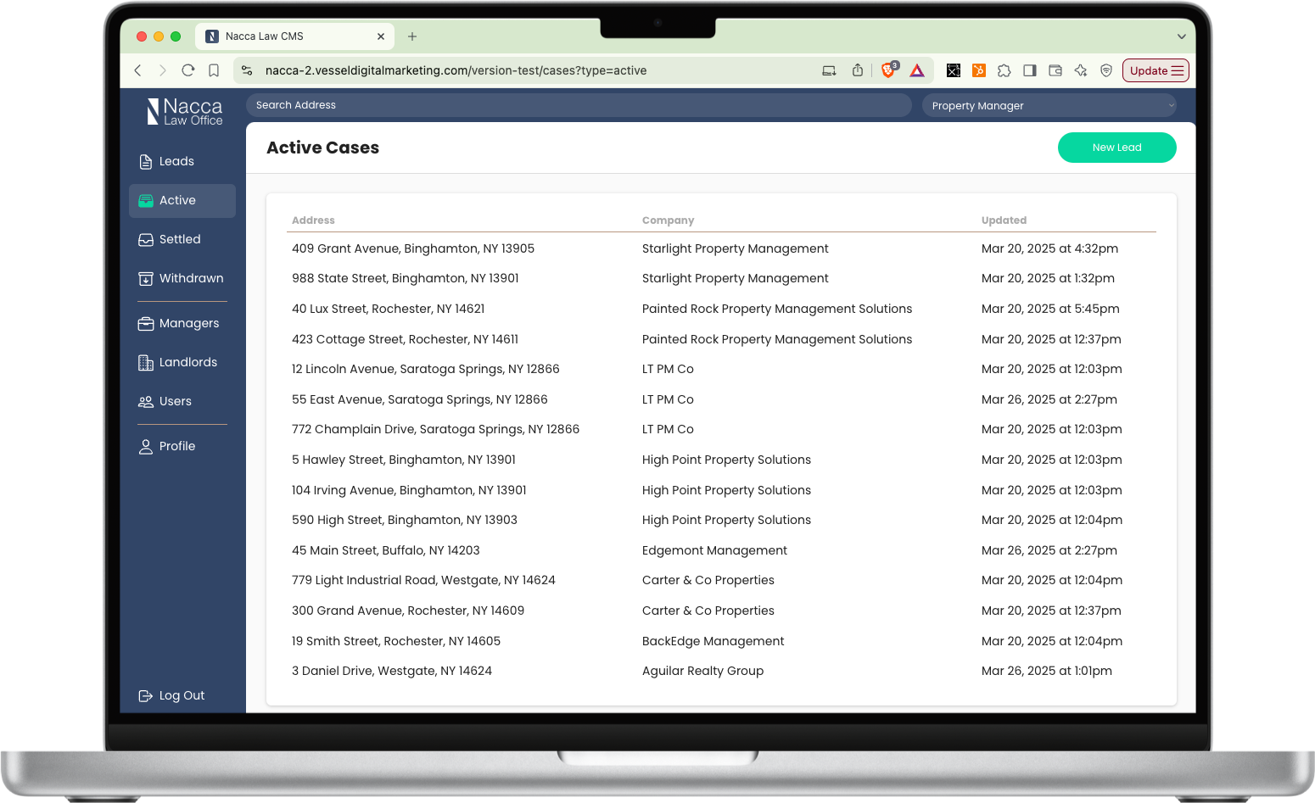The height and width of the screenshot is (803, 1315).
Task: Open the Brave Wallet icon
Action: pos(1055,70)
